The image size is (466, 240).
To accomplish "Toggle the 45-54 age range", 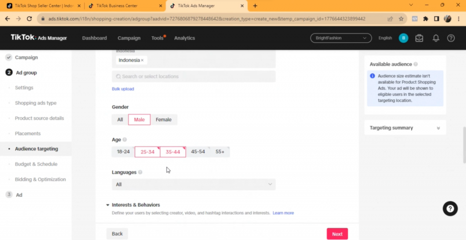I will click(198, 152).
